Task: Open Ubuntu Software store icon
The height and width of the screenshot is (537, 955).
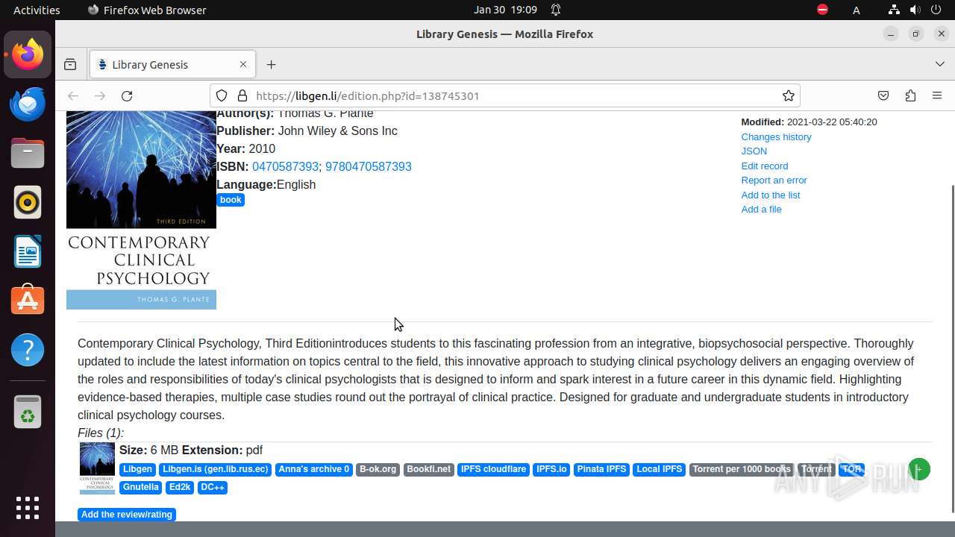Action: coord(28,300)
